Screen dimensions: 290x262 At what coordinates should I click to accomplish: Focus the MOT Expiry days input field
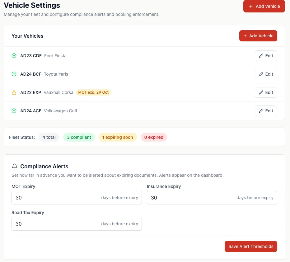[77, 198]
